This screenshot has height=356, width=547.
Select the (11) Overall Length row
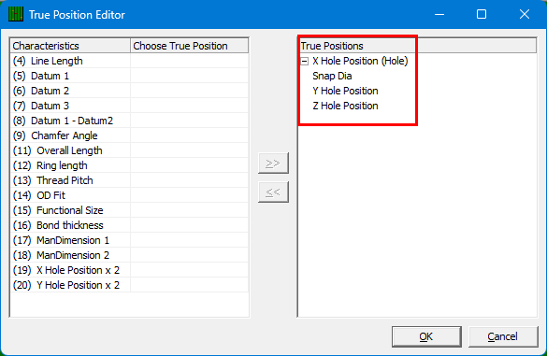click(x=129, y=151)
